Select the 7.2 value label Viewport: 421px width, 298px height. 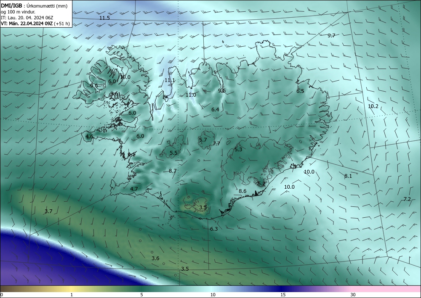(407, 199)
